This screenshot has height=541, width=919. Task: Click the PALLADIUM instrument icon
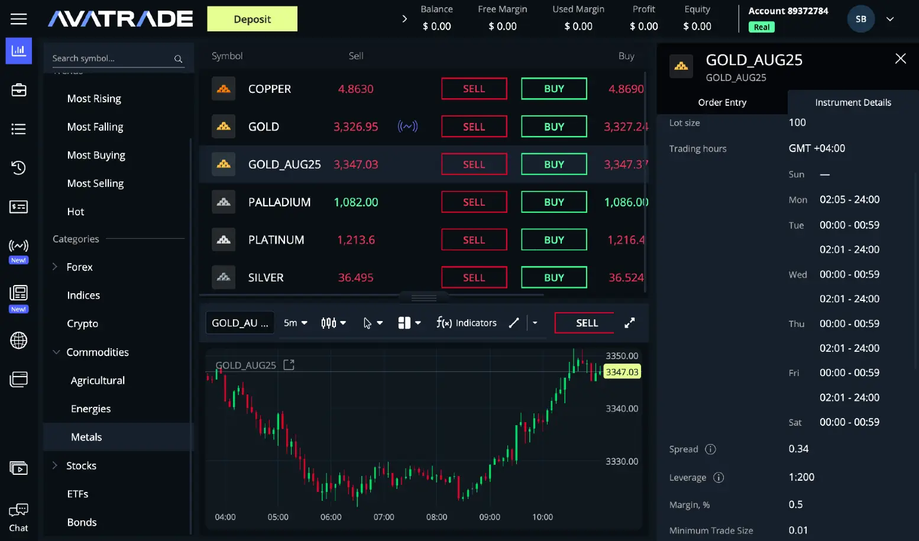(x=224, y=202)
